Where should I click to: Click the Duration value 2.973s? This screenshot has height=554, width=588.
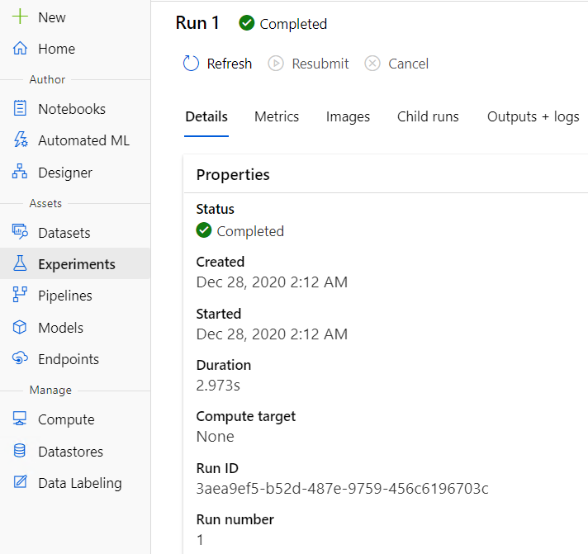[x=218, y=386]
